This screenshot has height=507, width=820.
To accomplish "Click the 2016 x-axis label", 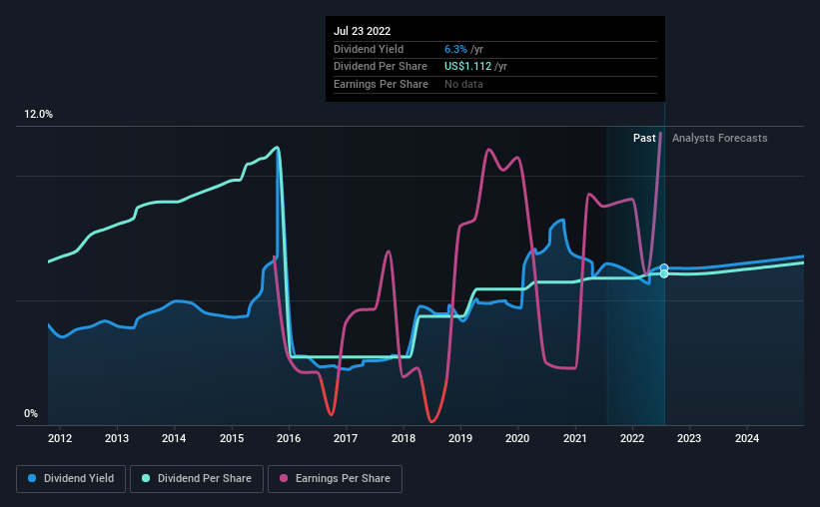I will coord(289,438).
